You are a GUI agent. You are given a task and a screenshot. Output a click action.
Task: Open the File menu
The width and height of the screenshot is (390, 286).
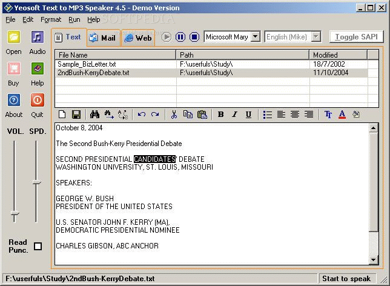(x=10, y=19)
